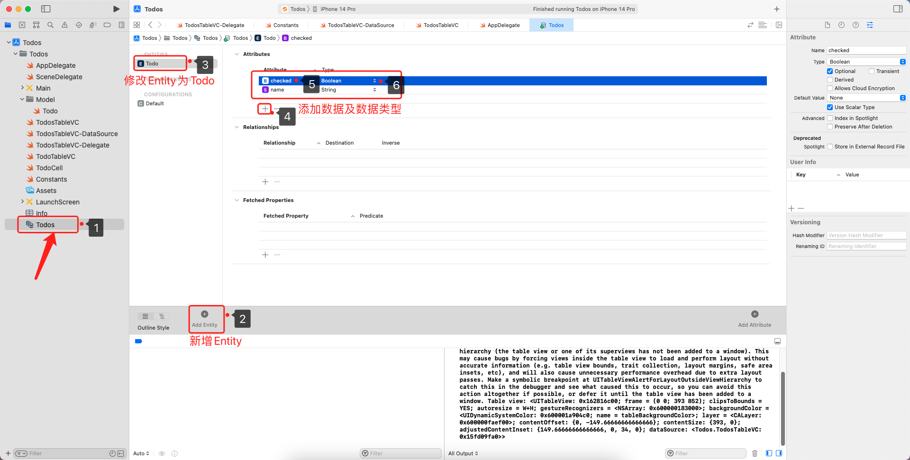Click the attribute Name field
This screenshot has height=460, width=910.
click(866, 50)
